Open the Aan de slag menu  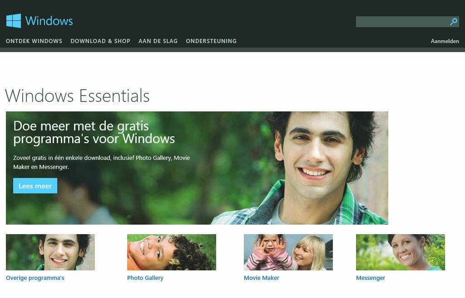pos(158,41)
